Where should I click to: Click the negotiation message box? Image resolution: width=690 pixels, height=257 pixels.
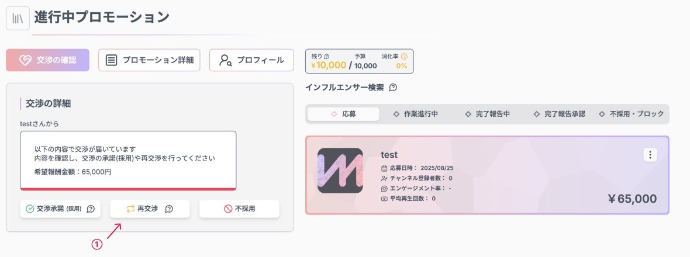click(128, 160)
